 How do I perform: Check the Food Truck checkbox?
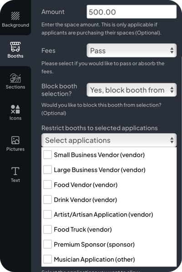click(x=47, y=229)
